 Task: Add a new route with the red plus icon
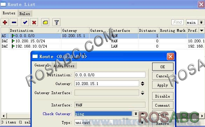5,22
